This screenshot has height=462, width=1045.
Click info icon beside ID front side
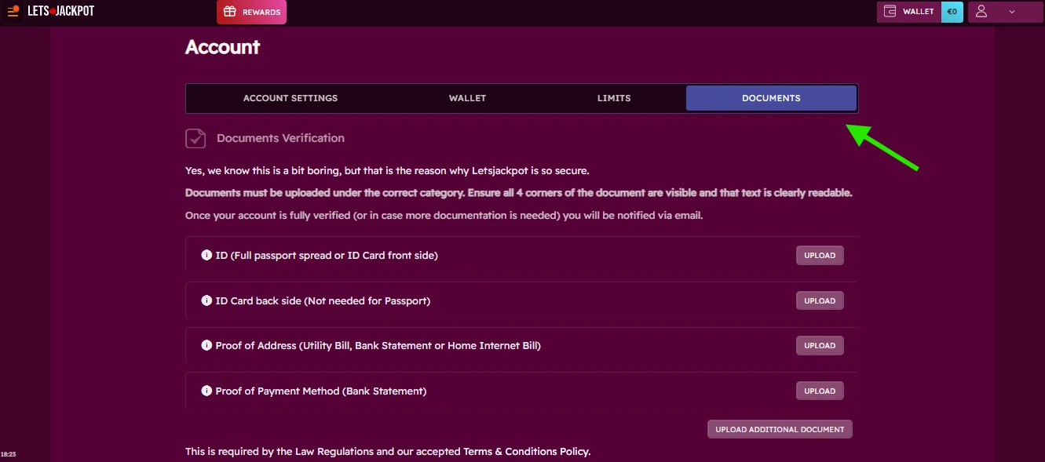[x=206, y=256]
